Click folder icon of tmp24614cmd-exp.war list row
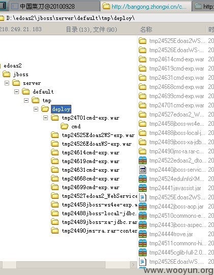This screenshot has width=214, height=275. point(143,59)
